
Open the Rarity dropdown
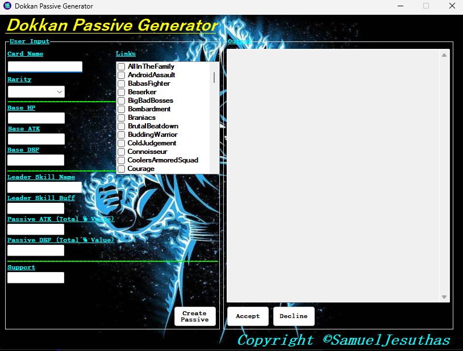click(36, 92)
